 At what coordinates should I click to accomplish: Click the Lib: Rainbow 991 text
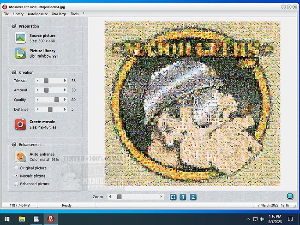tap(44, 56)
